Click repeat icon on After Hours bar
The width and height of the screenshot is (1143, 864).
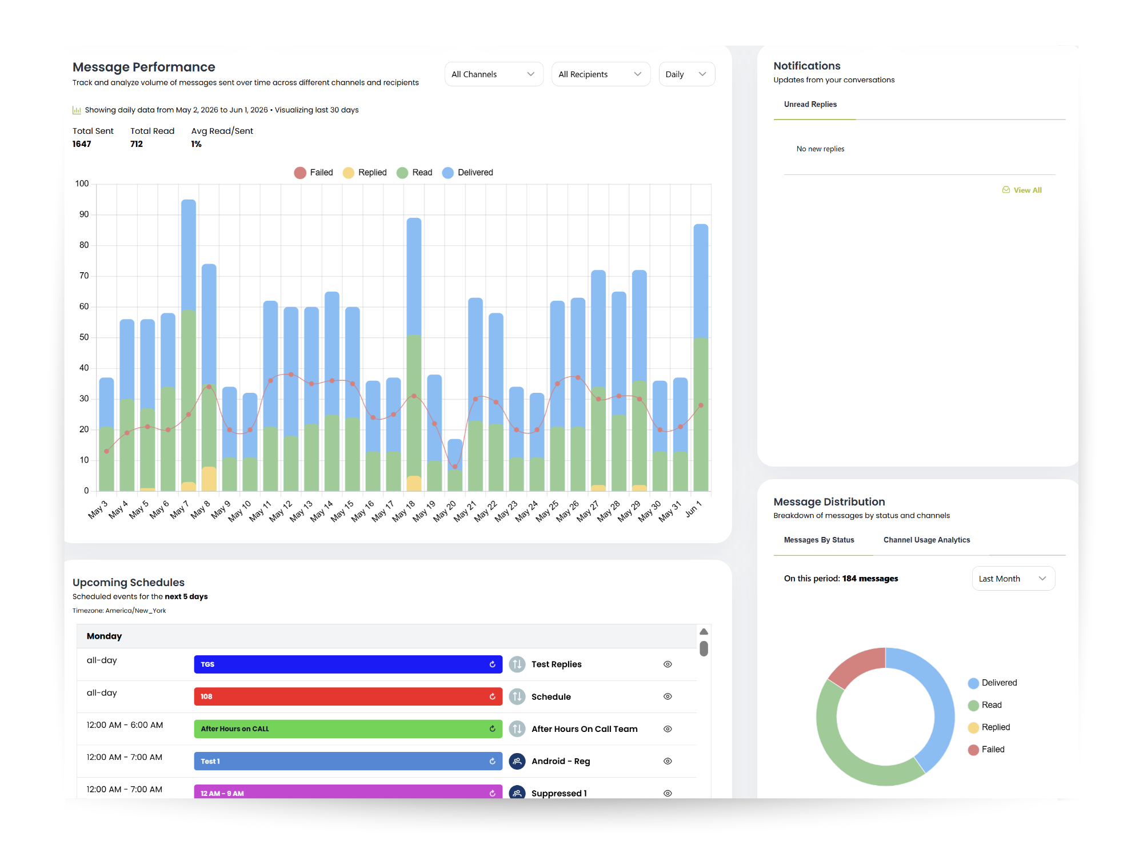pyautogui.click(x=492, y=729)
